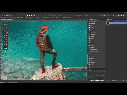
Task: Click the Mehr button in context toolbar
Action: (38, 18)
